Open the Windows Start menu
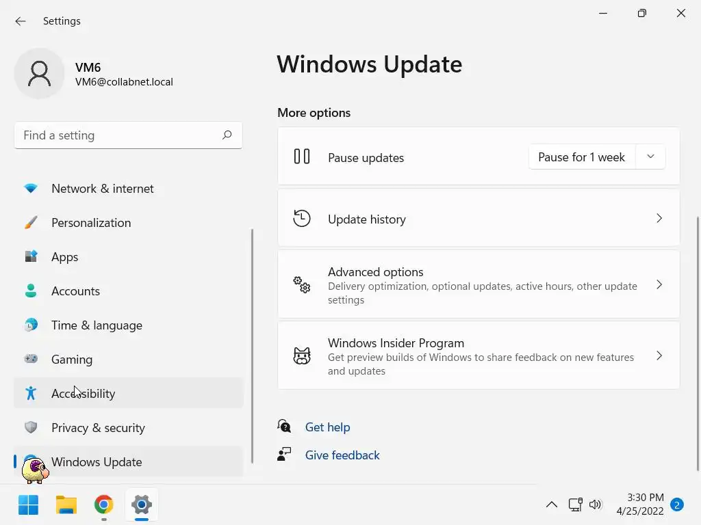Screen dimensions: 701x525 28,505
